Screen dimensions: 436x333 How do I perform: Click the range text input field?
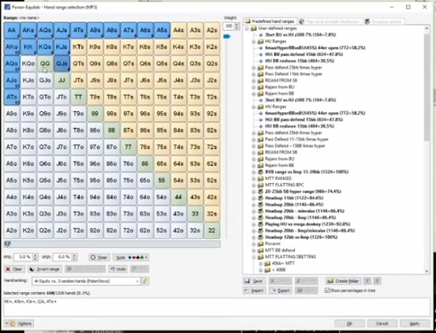(x=217, y=307)
